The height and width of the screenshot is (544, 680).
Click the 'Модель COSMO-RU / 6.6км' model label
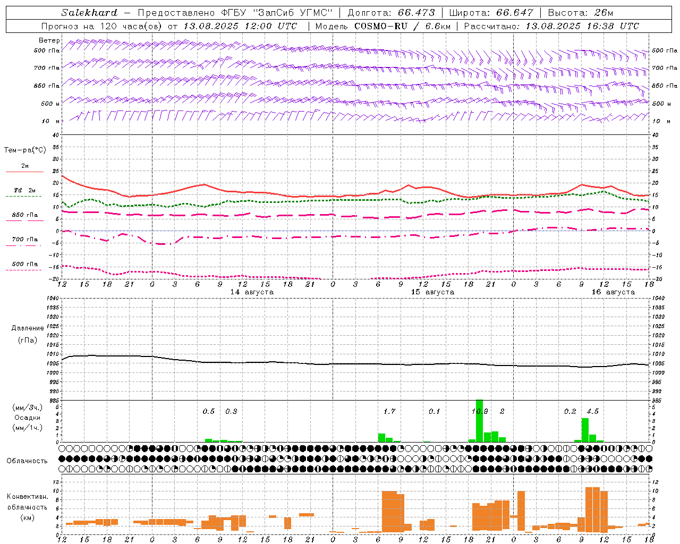coord(382,26)
